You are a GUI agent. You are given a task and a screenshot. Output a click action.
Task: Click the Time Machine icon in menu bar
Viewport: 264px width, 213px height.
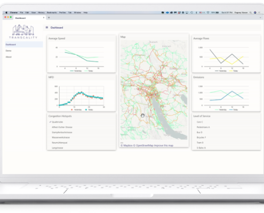click(191, 13)
